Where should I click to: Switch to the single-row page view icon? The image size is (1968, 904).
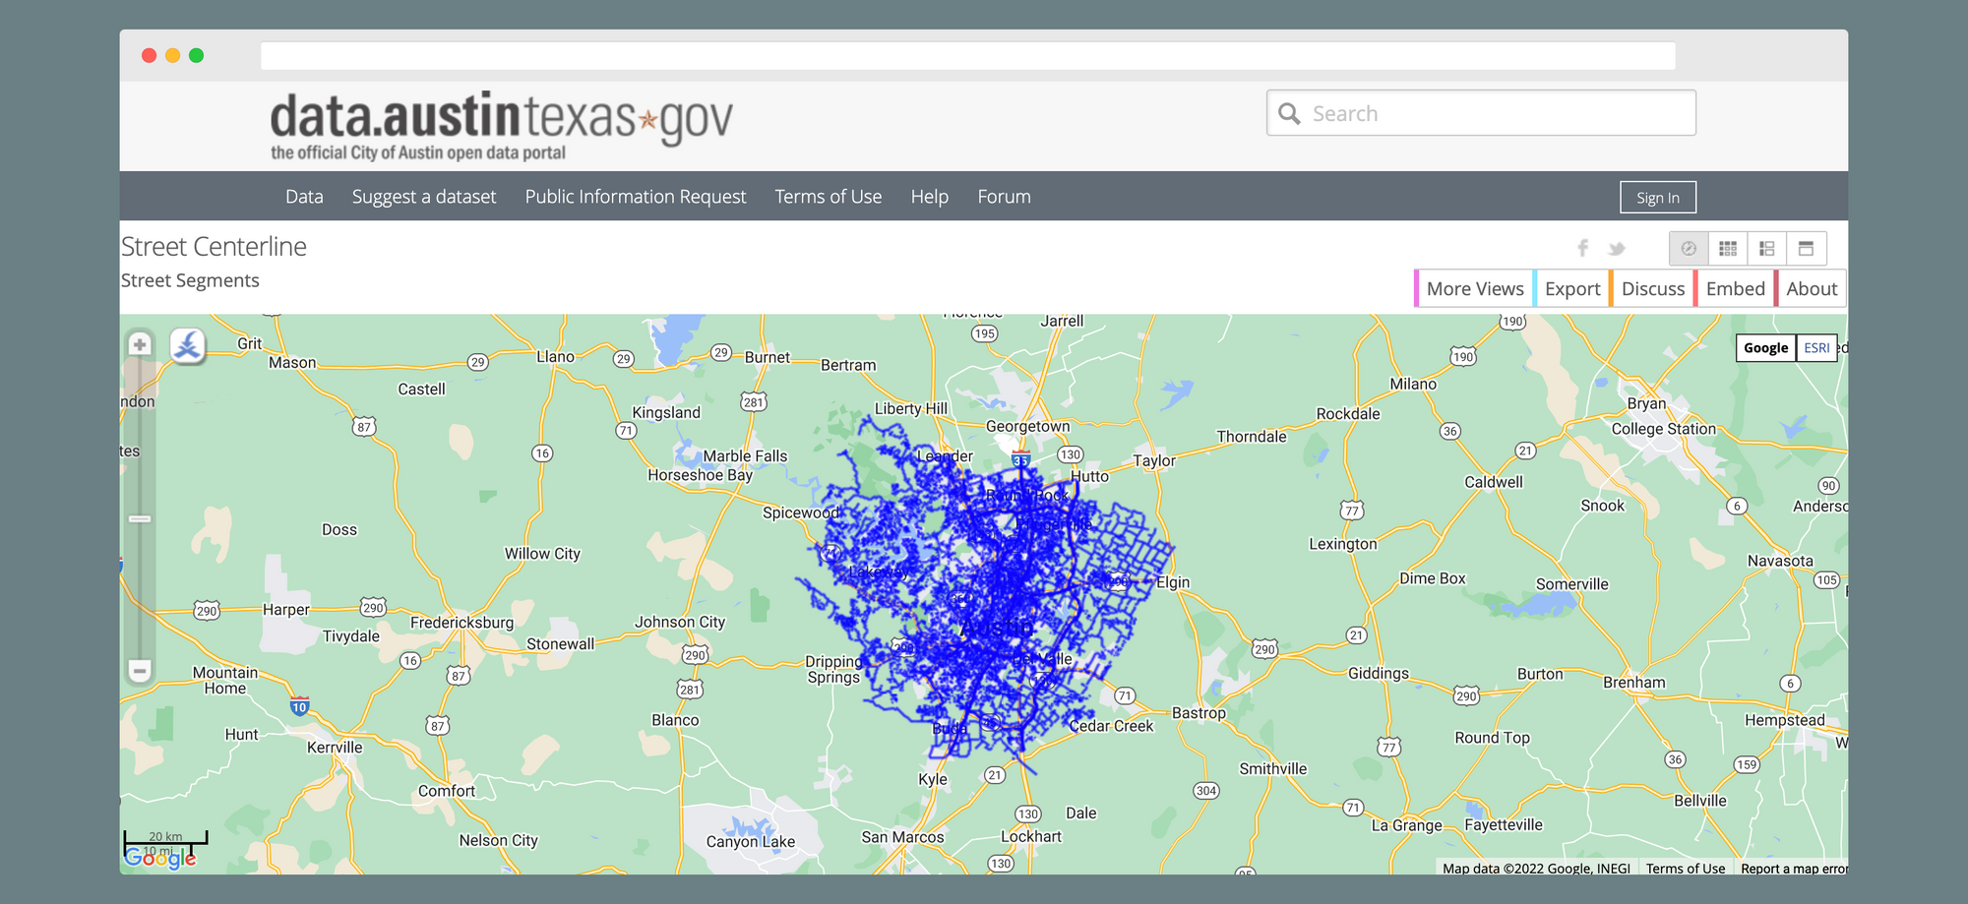tap(1806, 249)
